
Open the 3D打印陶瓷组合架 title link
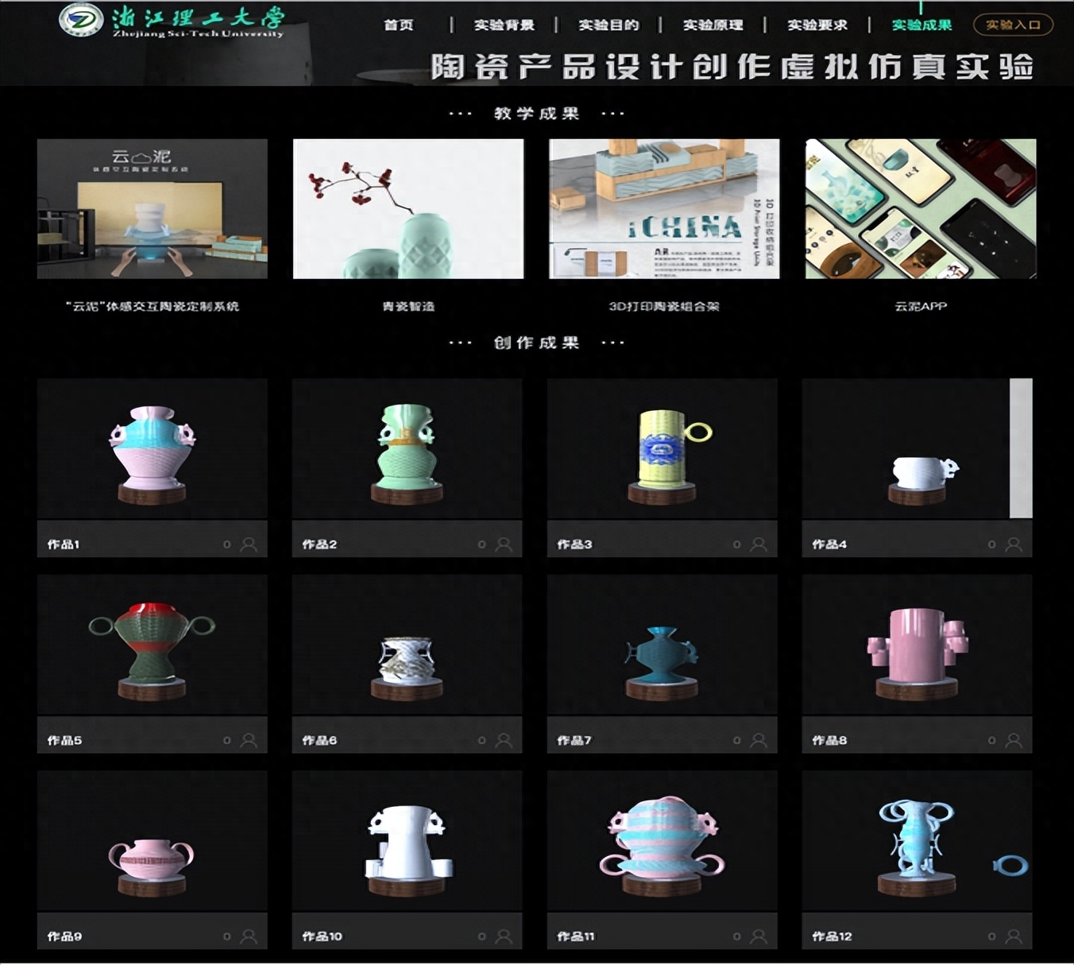point(664,306)
